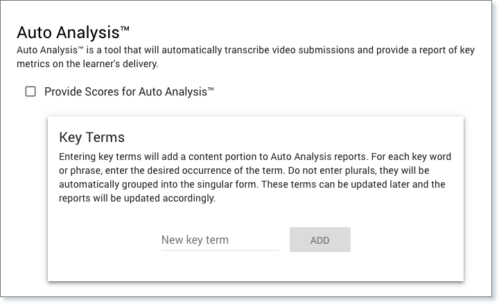Viewport: 499px width, 304px height.
Task: Enable the Provide Scores for Auto Analysis checkbox
Action: 30,91
